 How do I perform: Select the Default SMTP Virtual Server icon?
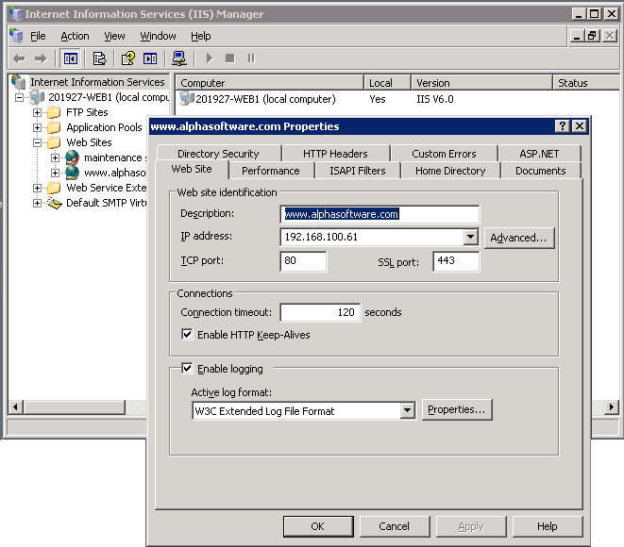pyautogui.click(x=55, y=203)
